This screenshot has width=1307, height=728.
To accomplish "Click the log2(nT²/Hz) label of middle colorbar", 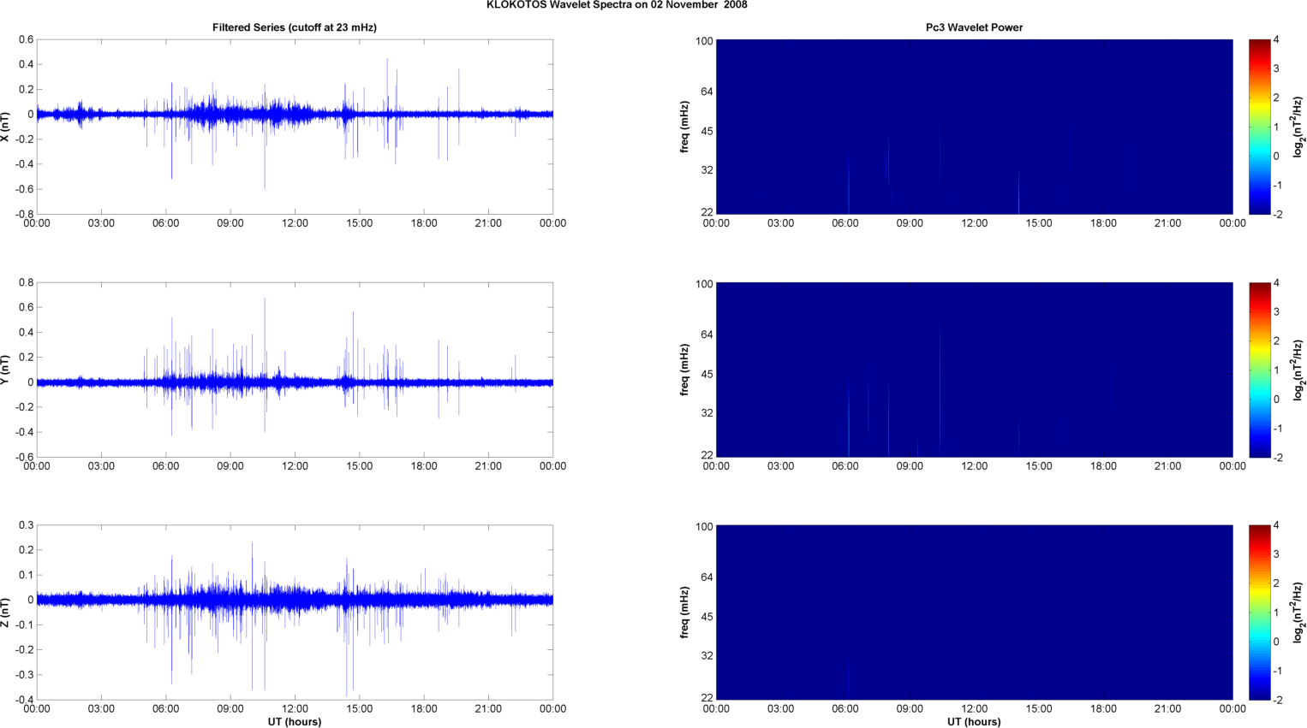I will coord(1298,370).
